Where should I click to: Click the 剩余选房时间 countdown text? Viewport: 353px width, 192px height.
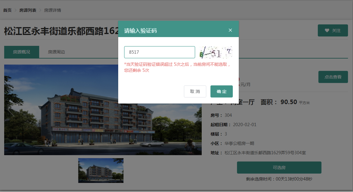point(279,179)
